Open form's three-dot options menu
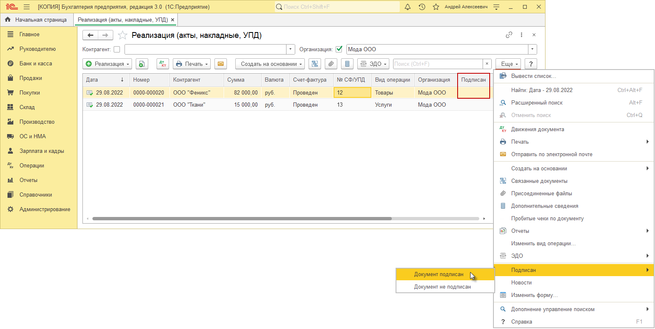Image resolution: width=655 pixels, height=329 pixels. (x=521, y=35)
